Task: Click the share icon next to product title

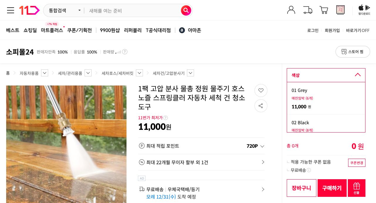Action: tap(261, 106)
